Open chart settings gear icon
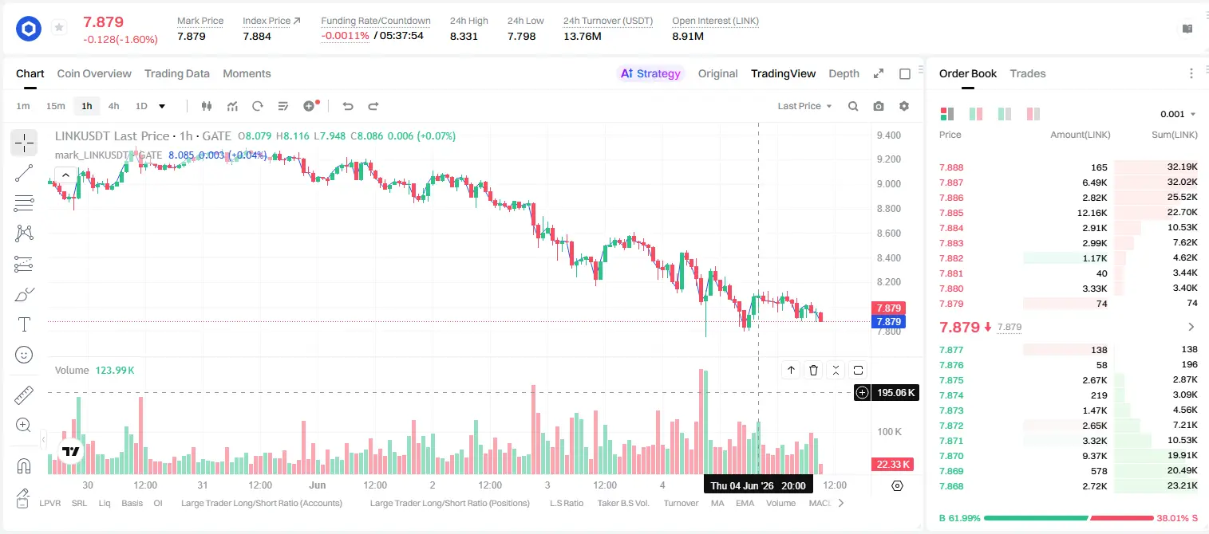Screen dimensions: 1209x534 click(x=904, y=106)
